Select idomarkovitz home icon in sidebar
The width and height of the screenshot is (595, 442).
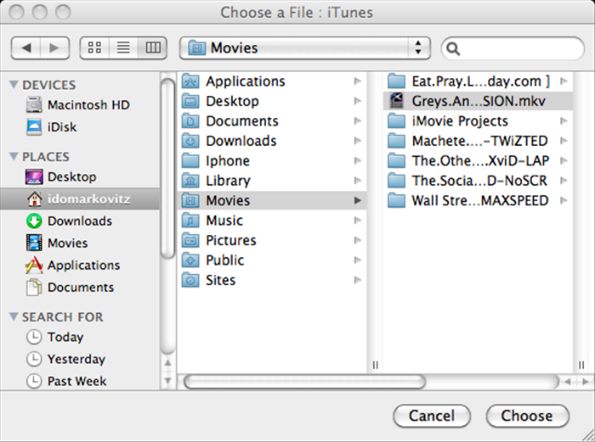35,199
